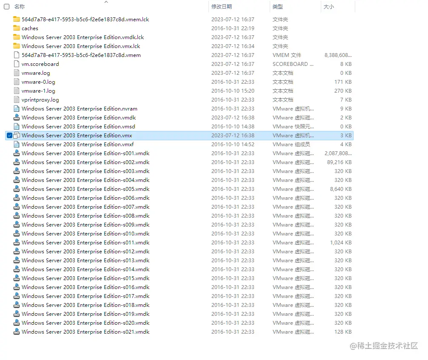
Task: Click the Edition.vmdk disk icon
Action: click(17, 117)
